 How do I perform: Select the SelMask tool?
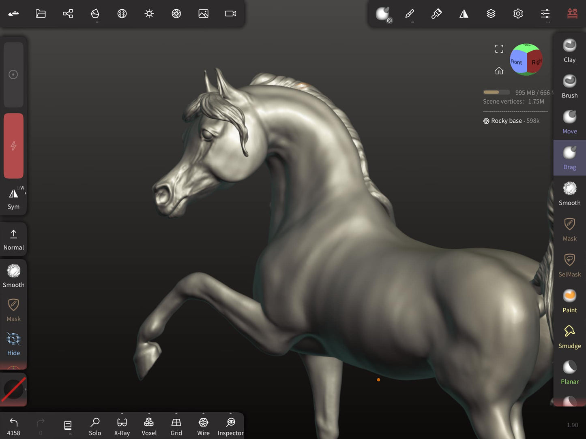pyautogui.click(x=569, y=265)
